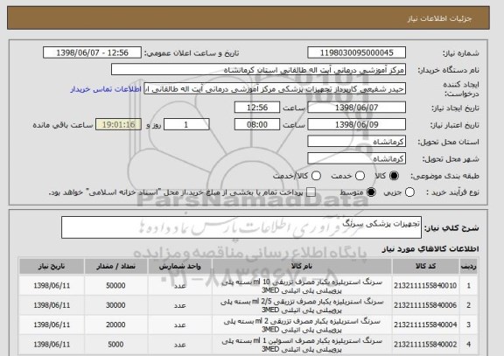Select product code 213211155840002
Image resolution: width=504 pixels, height=356 pixels.
[x=425, y=344]
